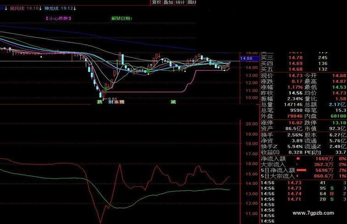The height and width of the screenshot is (224, 347).
Task: Click the 净资 value 3.89
Action: tap(297, 141)
